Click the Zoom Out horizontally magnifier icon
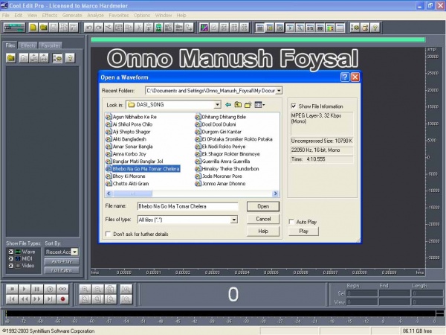Screen dimensions: 446x335 [x=97, y=289]
